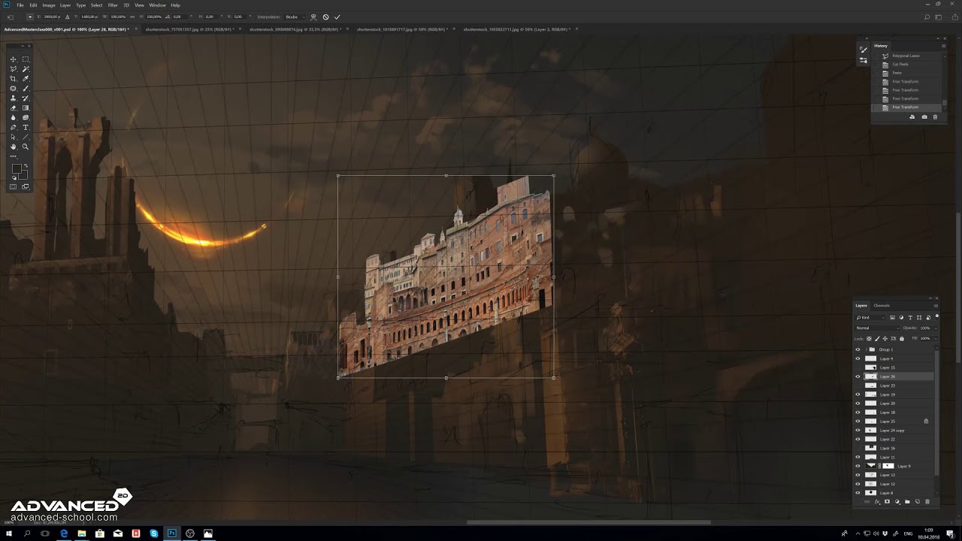962x541 pixels.
Task: Open the layer blend mode Normal dropdown
Action: [877, 328]
